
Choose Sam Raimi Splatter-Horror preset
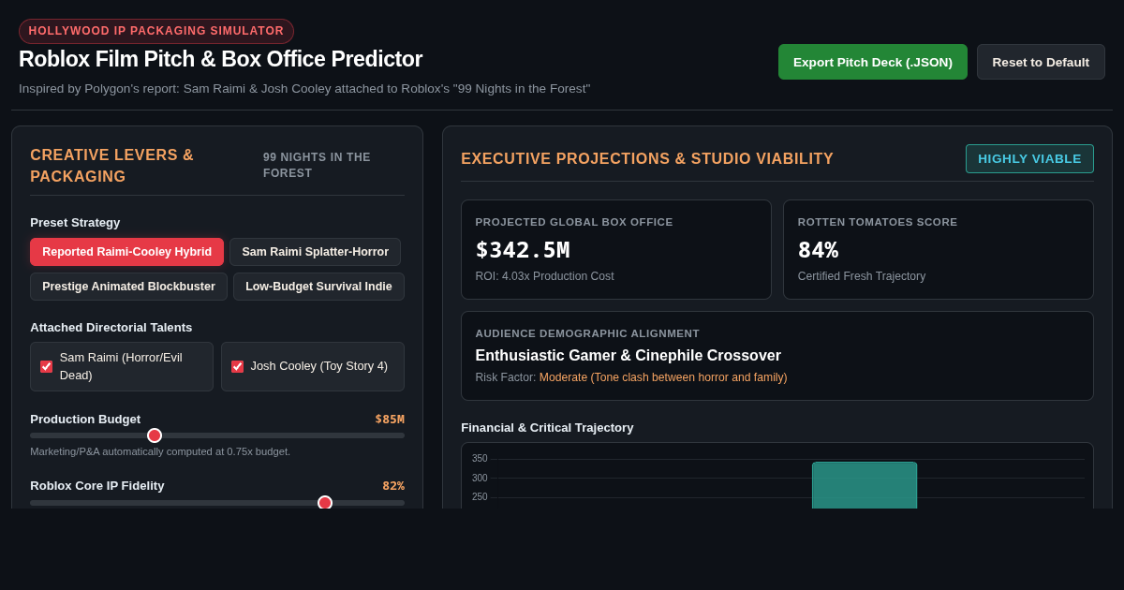[315, 252]
